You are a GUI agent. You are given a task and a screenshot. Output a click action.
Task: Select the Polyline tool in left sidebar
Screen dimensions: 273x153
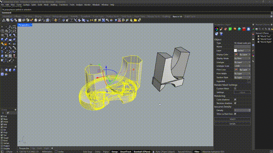pyautogui.click(x=10, y=27)
